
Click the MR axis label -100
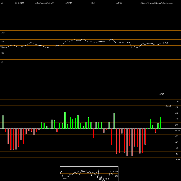pyautogui.click(x=177, y=160)
